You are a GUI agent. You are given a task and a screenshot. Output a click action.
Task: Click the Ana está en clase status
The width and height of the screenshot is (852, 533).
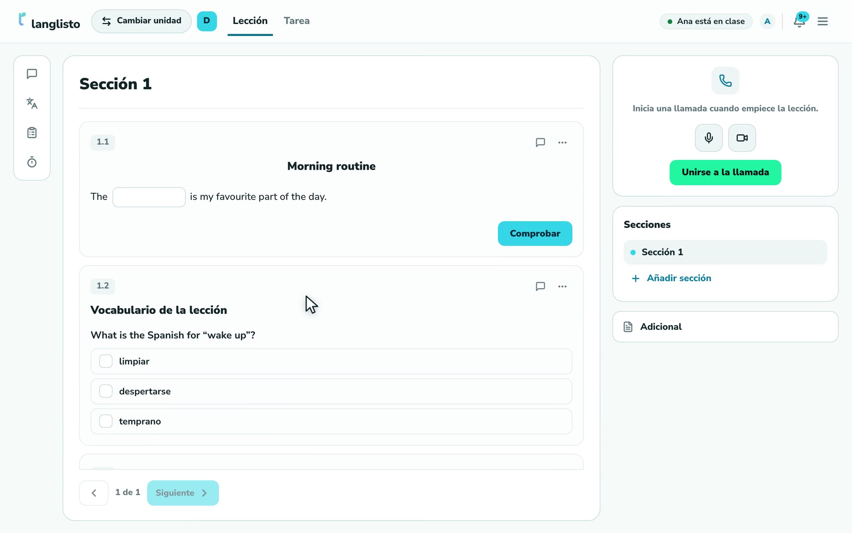click(706, 21)
